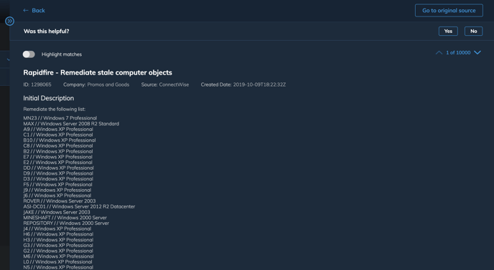Image resolution: width=494 pixels, height=270 pixels.
Task: Click the line Remediate the following list:
Action: [54, 109]
